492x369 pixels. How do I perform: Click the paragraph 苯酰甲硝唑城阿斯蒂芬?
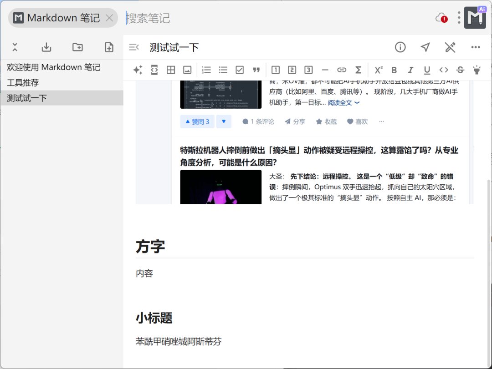179,341
